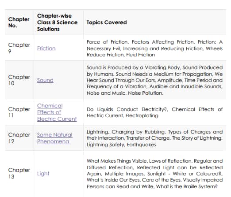Click the Chapter No. column header

point(19,22)
